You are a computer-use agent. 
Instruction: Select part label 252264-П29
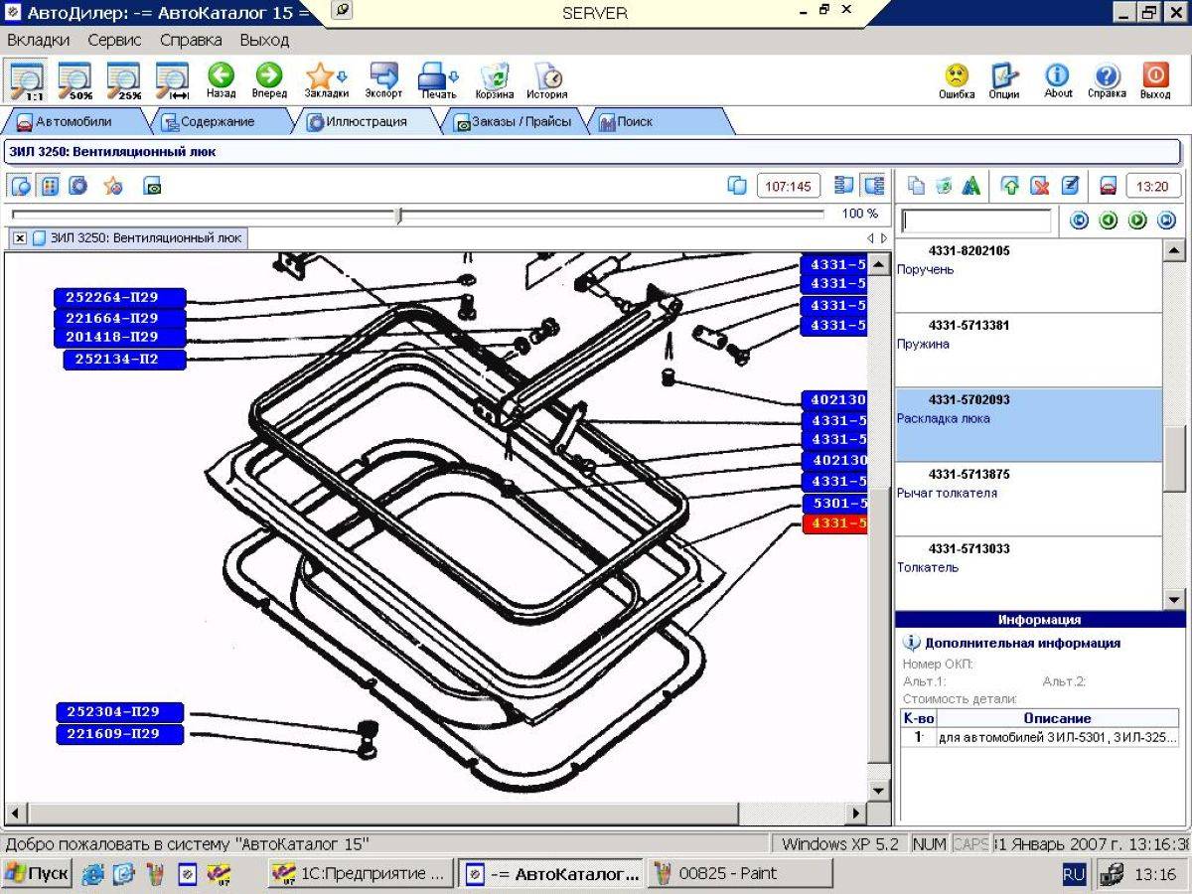120,298
